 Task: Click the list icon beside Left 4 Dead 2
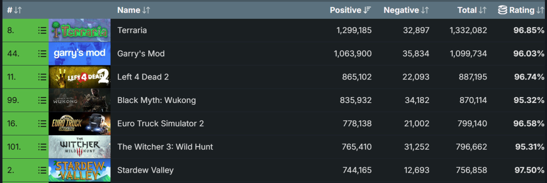[x=42, y=77]
